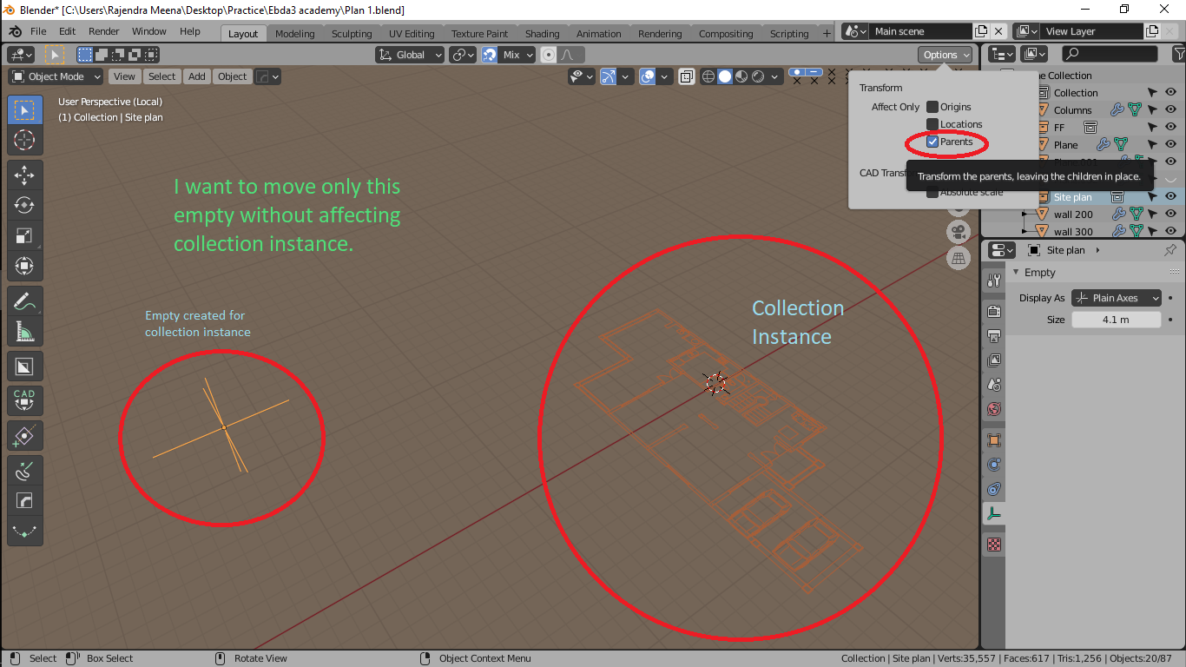Screen dimensions: 1186x667
Task: Select the Cursor tool in left toolbar
Action: pos(24,140)
